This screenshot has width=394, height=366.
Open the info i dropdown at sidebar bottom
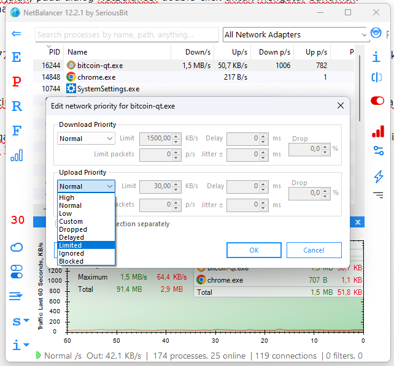click(x=21, y=345)
